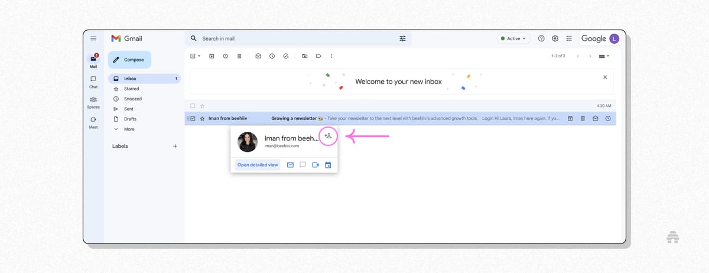
Task: Delete the Iman from beehiiv row
Action: [x=583, y=118]
